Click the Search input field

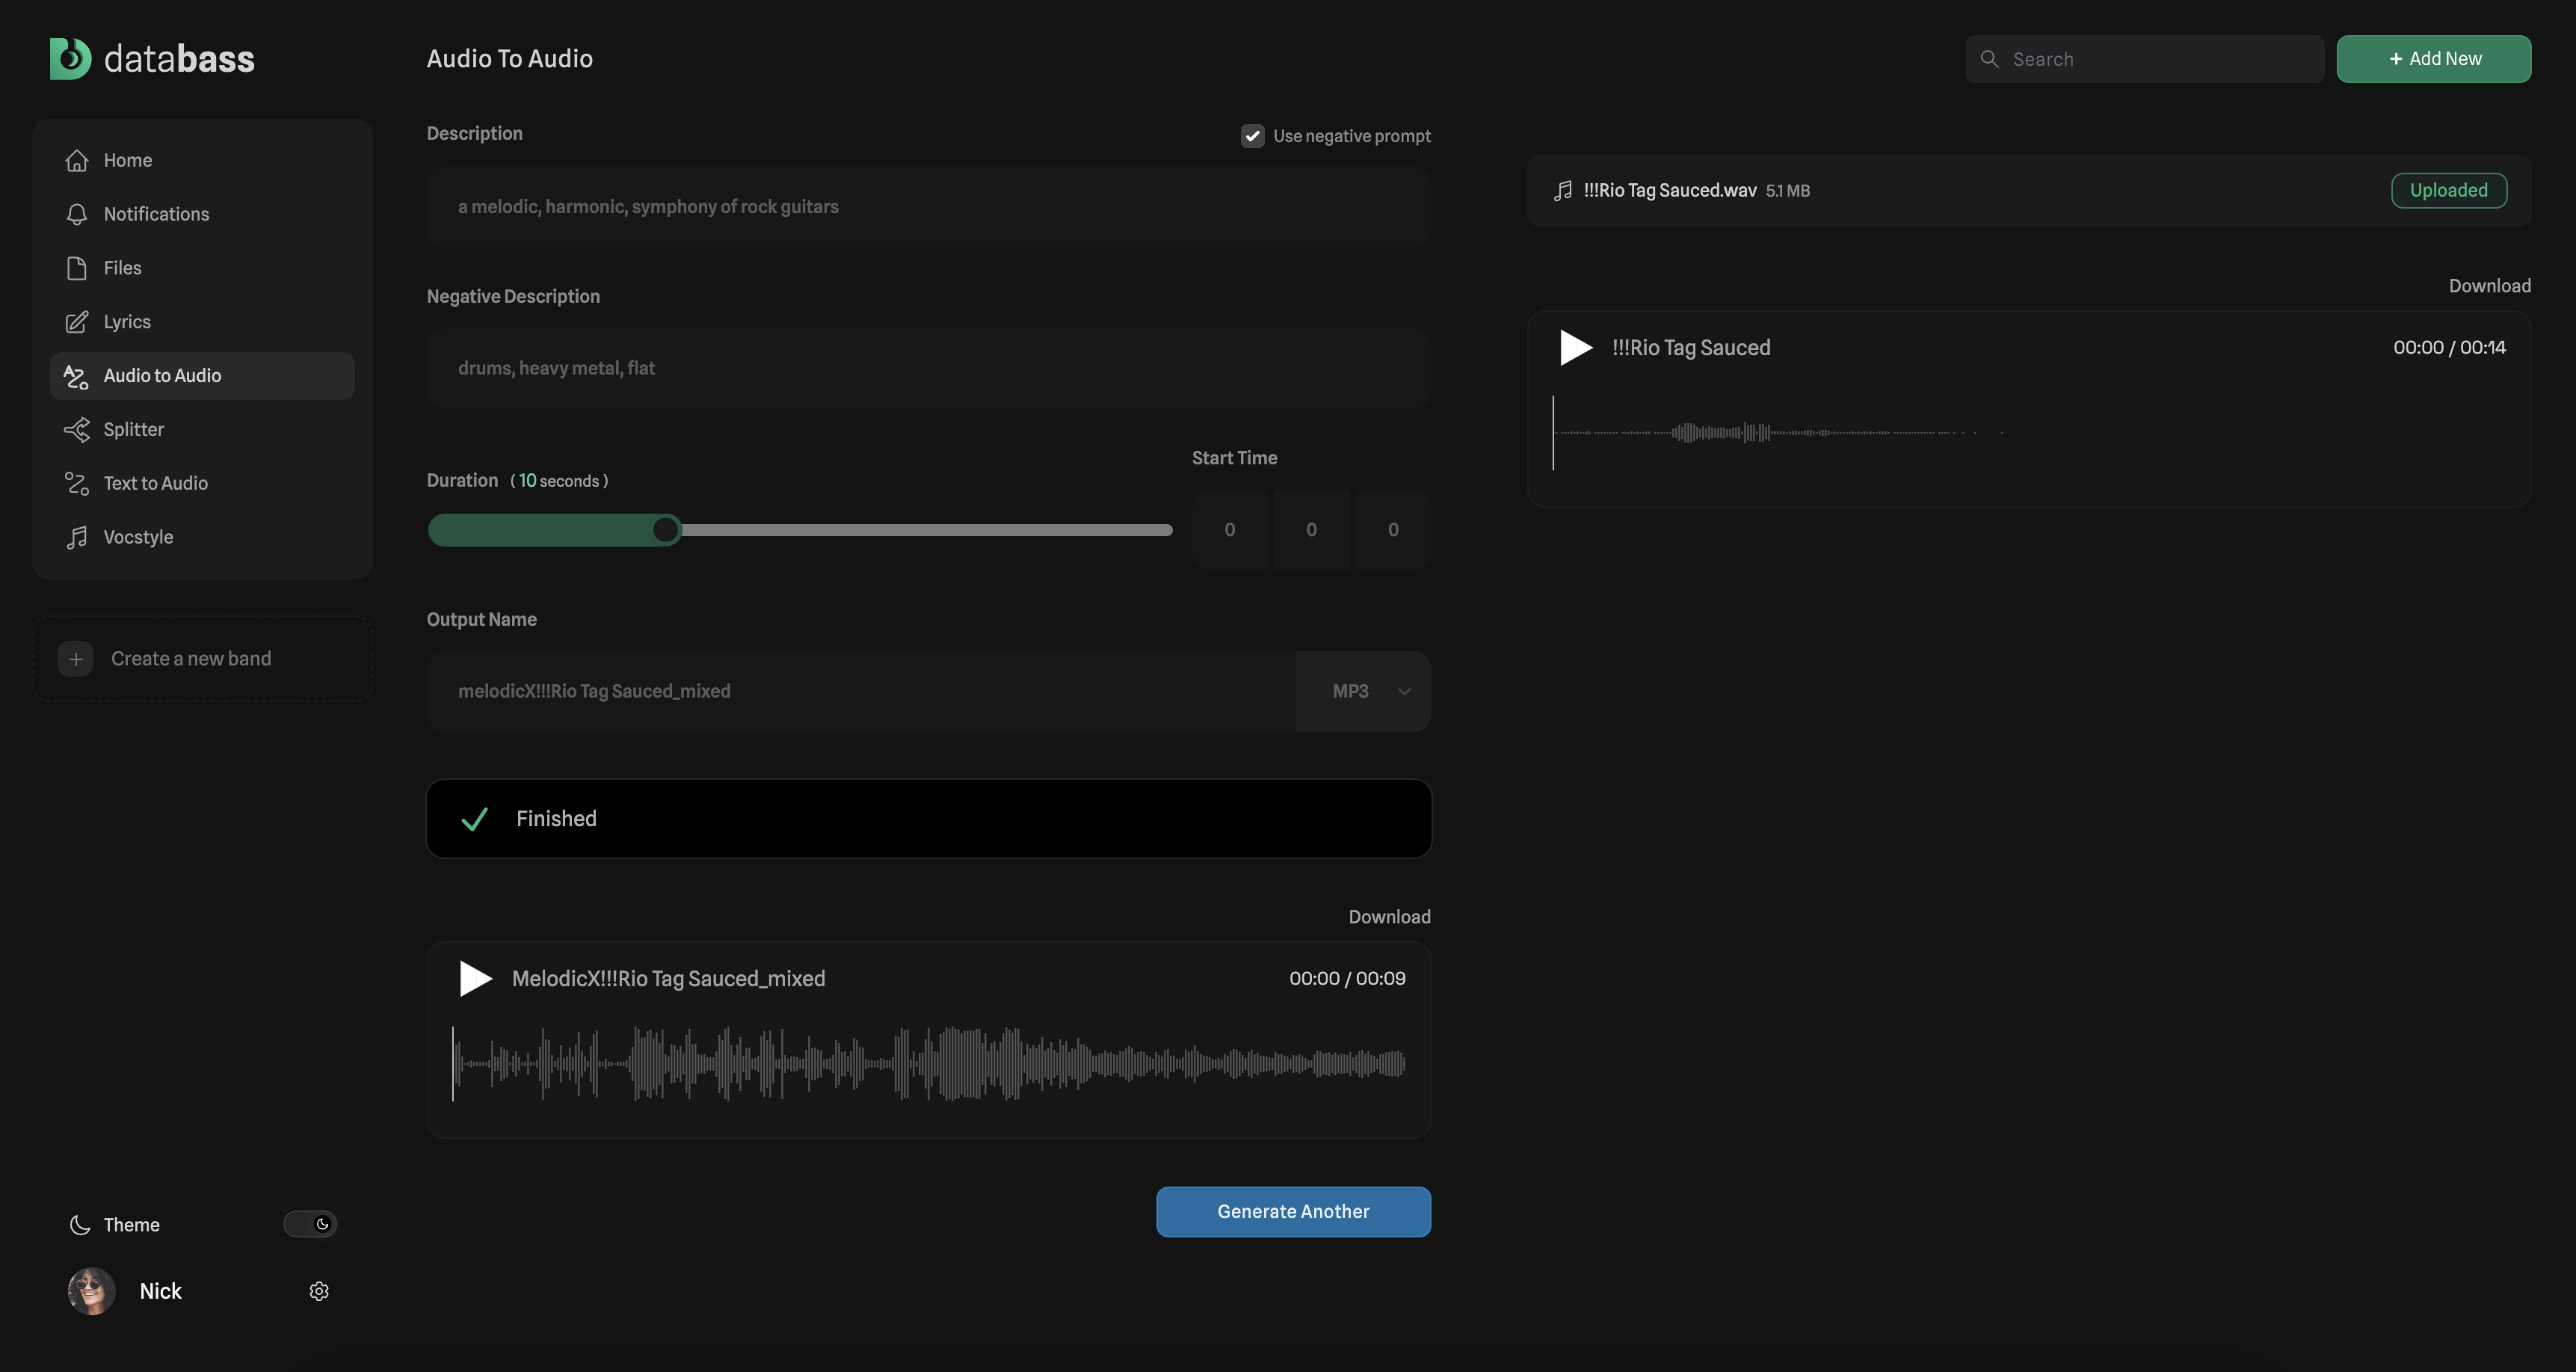2145,59
